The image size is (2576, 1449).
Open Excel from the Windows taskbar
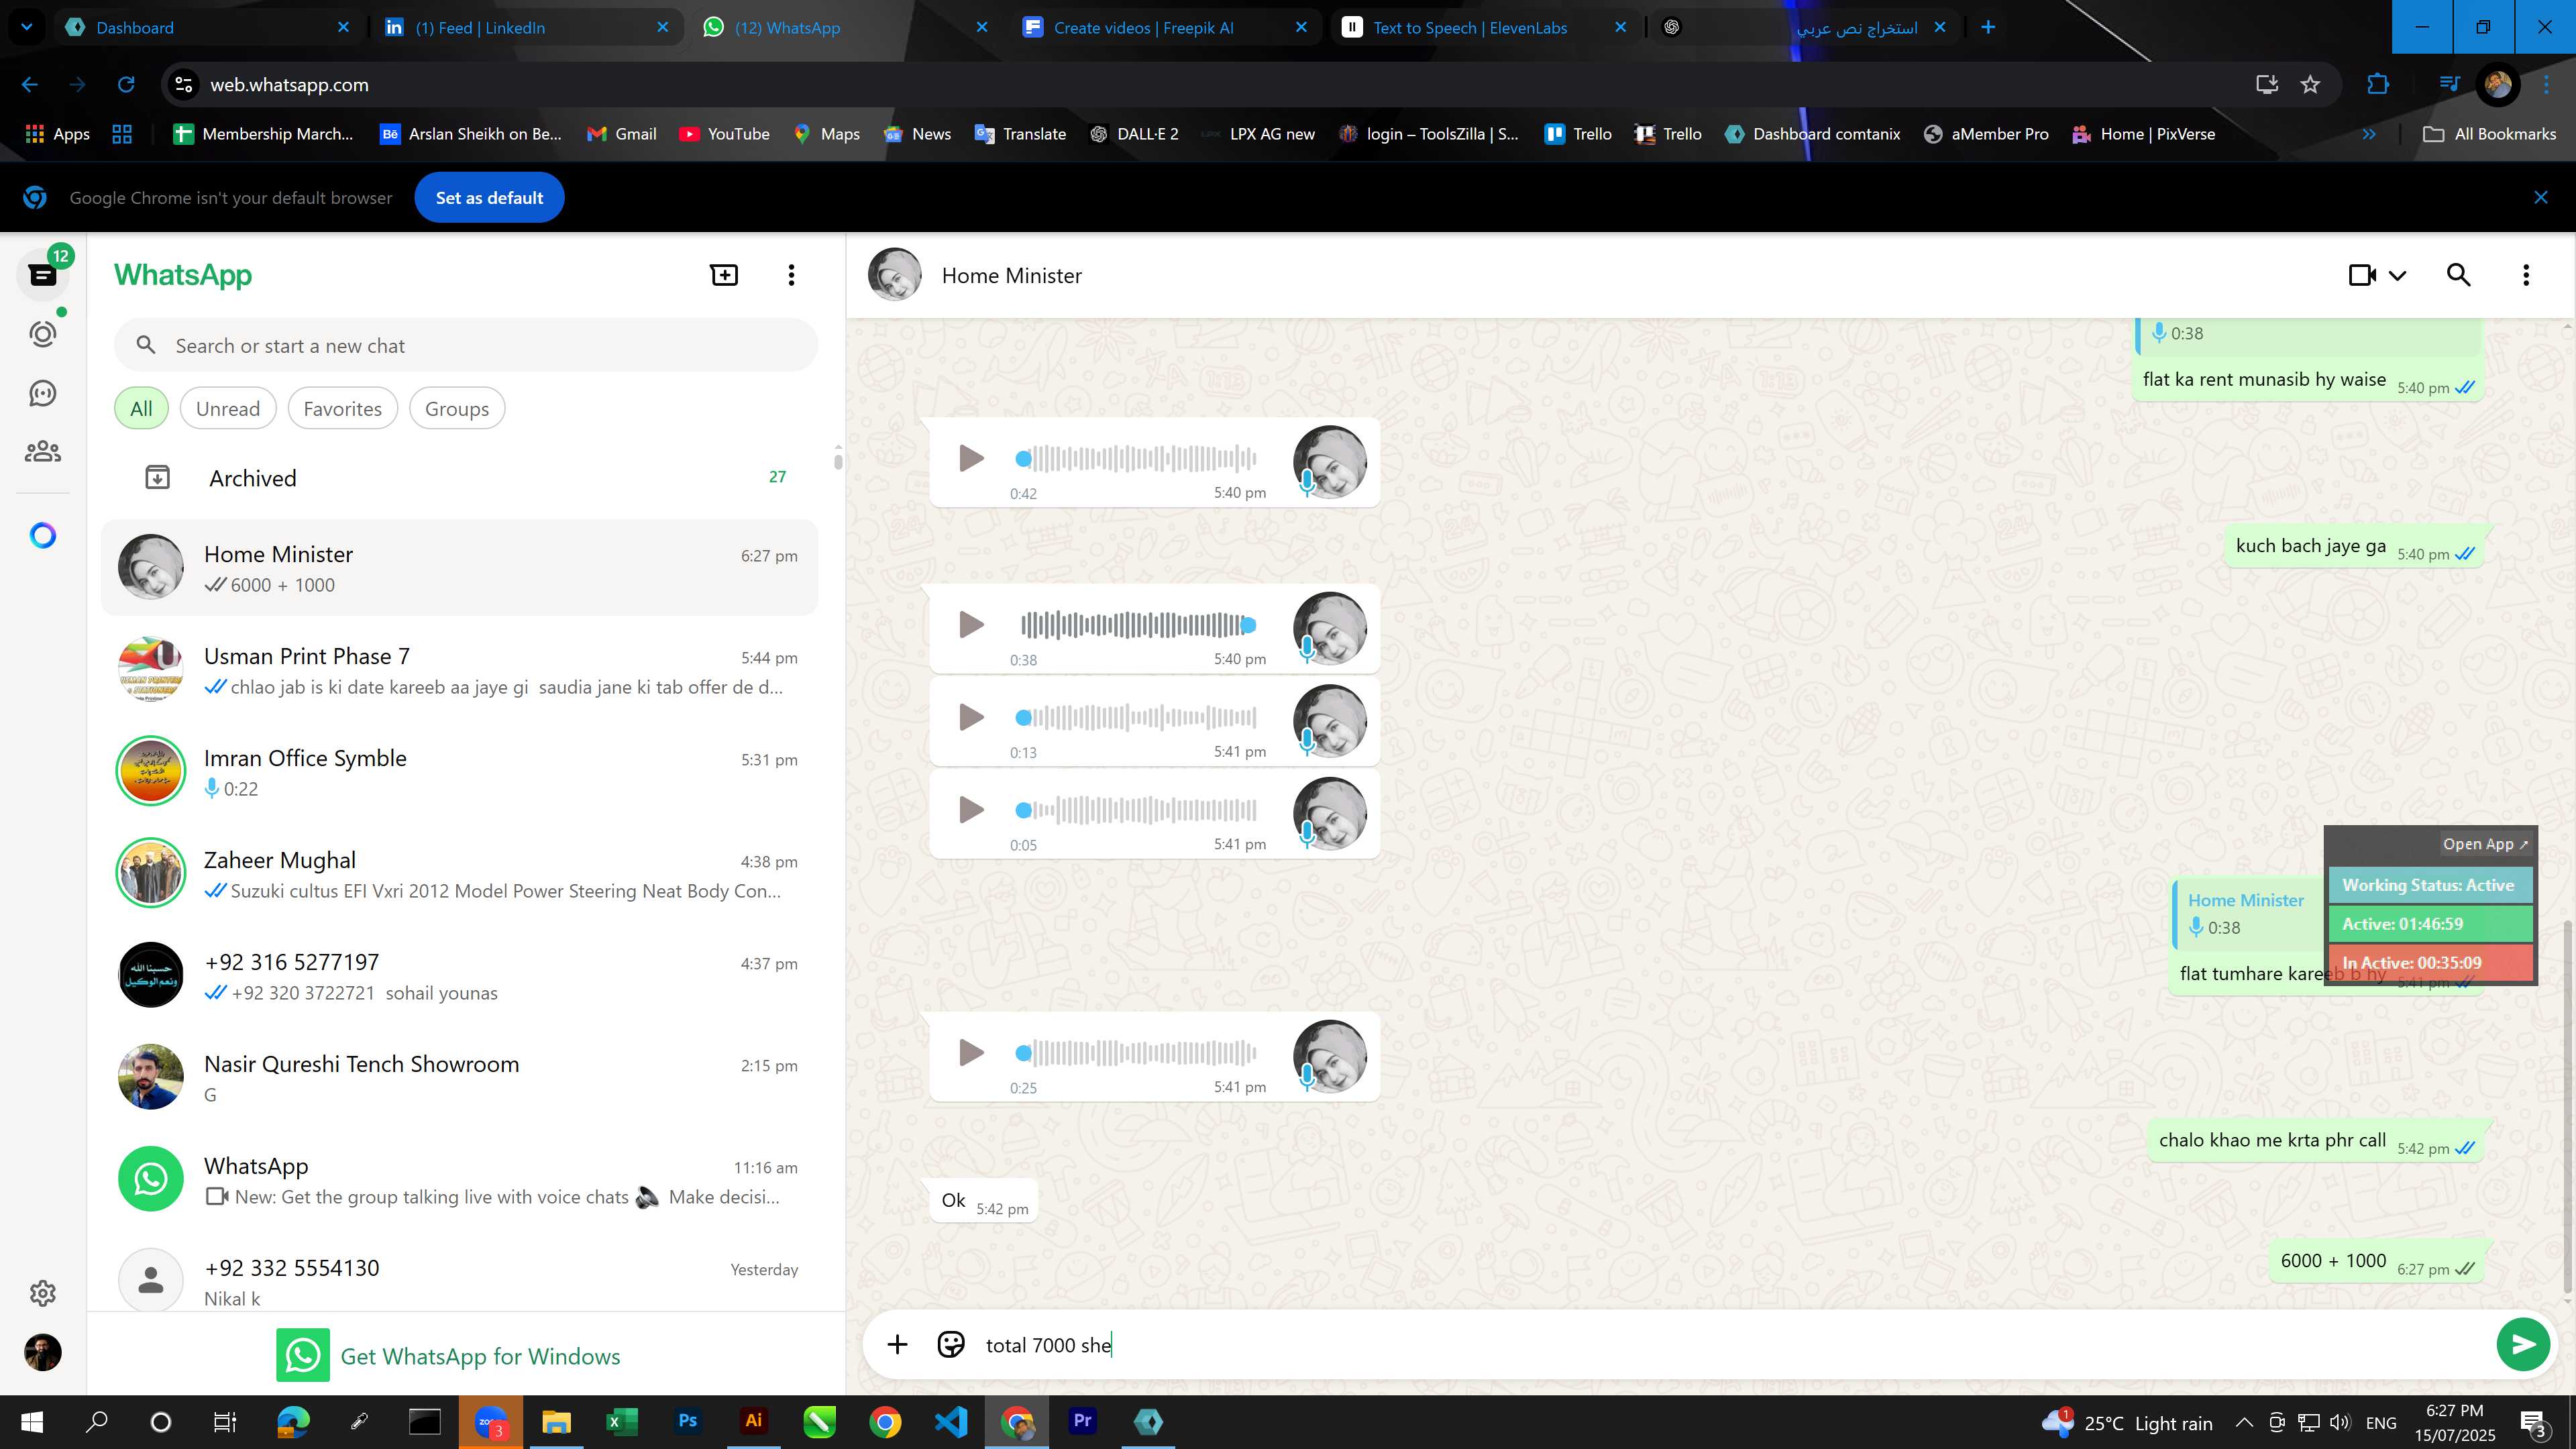[621, 1421]
